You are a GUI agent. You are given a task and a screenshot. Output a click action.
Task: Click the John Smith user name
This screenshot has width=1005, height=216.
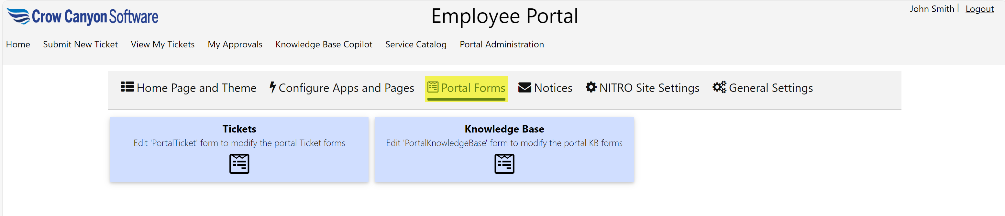932,9
